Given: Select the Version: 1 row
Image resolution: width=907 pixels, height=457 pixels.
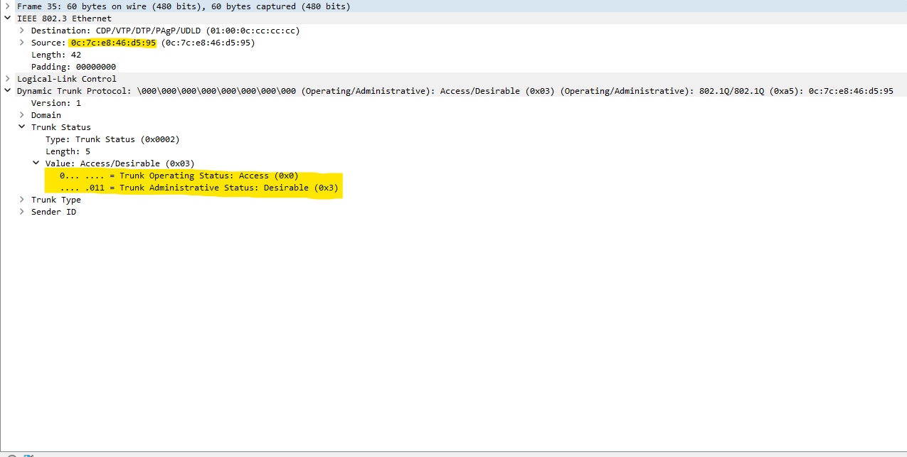Looking at the screenshot, I should [x=55, y=103].
